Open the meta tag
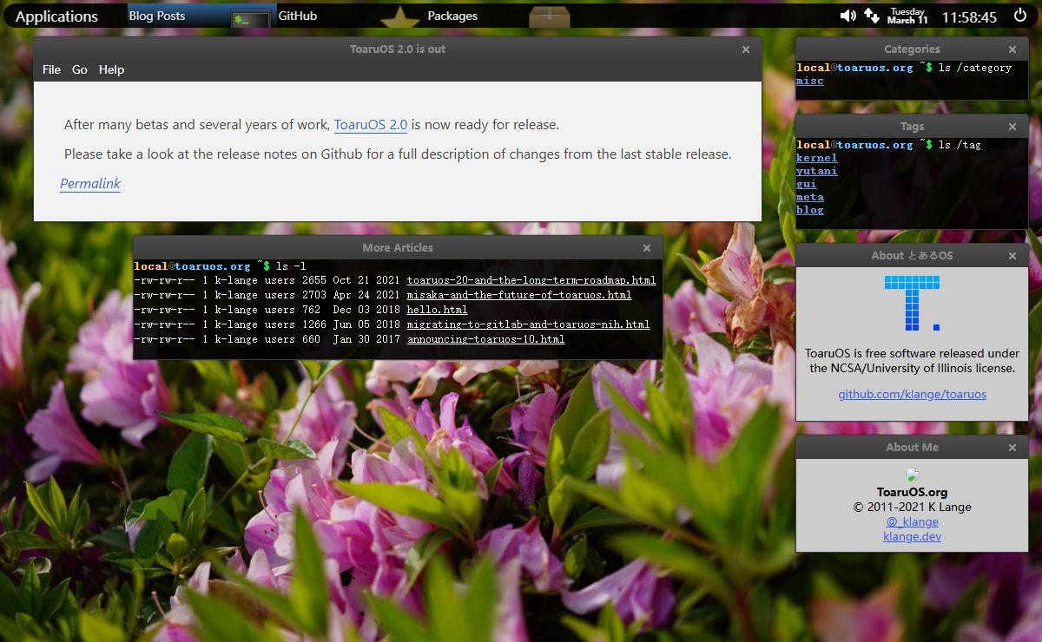The image size is (1042, 642). [810, 197]
